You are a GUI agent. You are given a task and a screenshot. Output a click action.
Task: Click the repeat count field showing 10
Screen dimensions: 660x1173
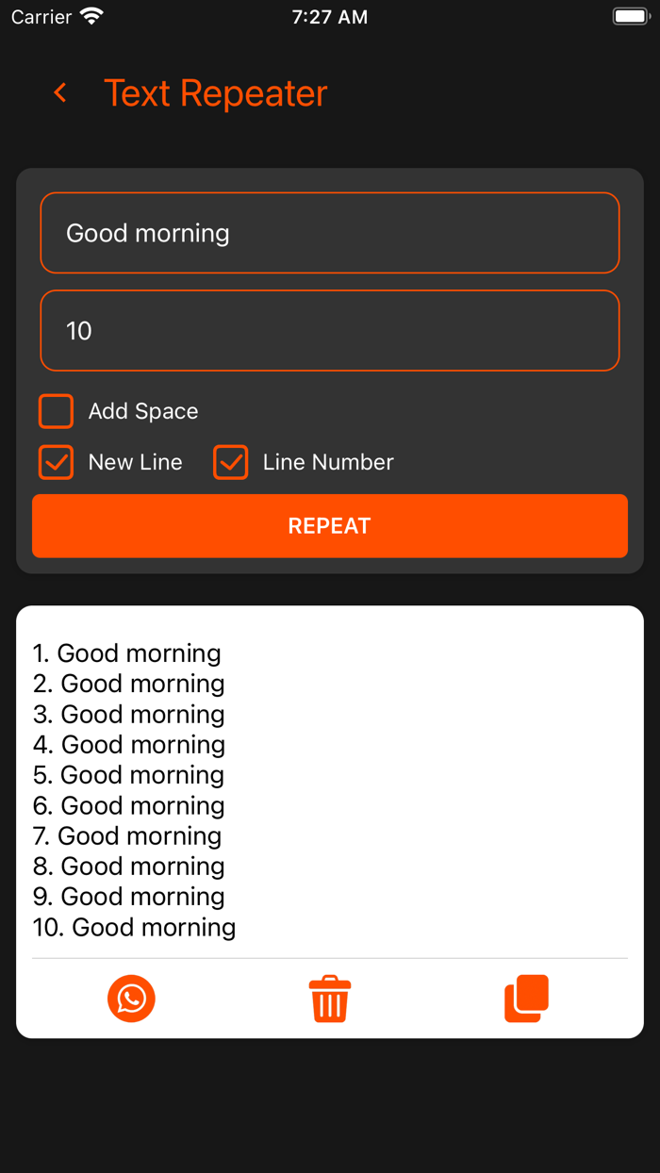pyautogui.click(x=330, y=331)
